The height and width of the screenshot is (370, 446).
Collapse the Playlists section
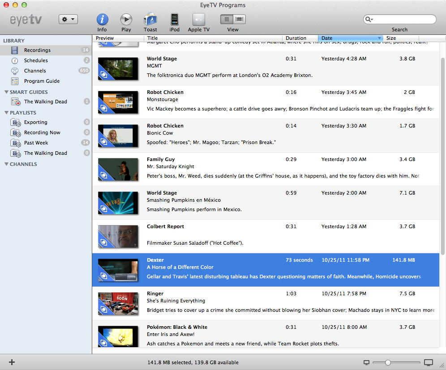click(x=6, y=113)
